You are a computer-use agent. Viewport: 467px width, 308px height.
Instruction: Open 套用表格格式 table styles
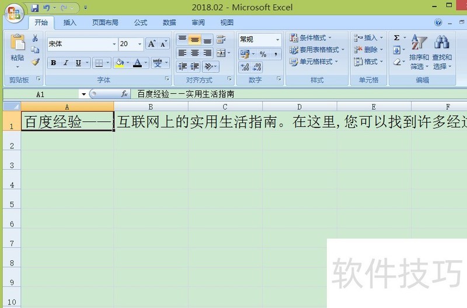[x=317, y=50]
